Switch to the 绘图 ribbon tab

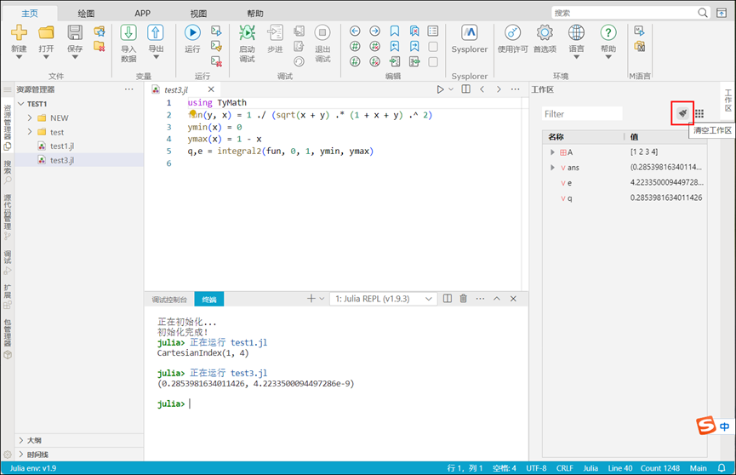coord(86,13)
